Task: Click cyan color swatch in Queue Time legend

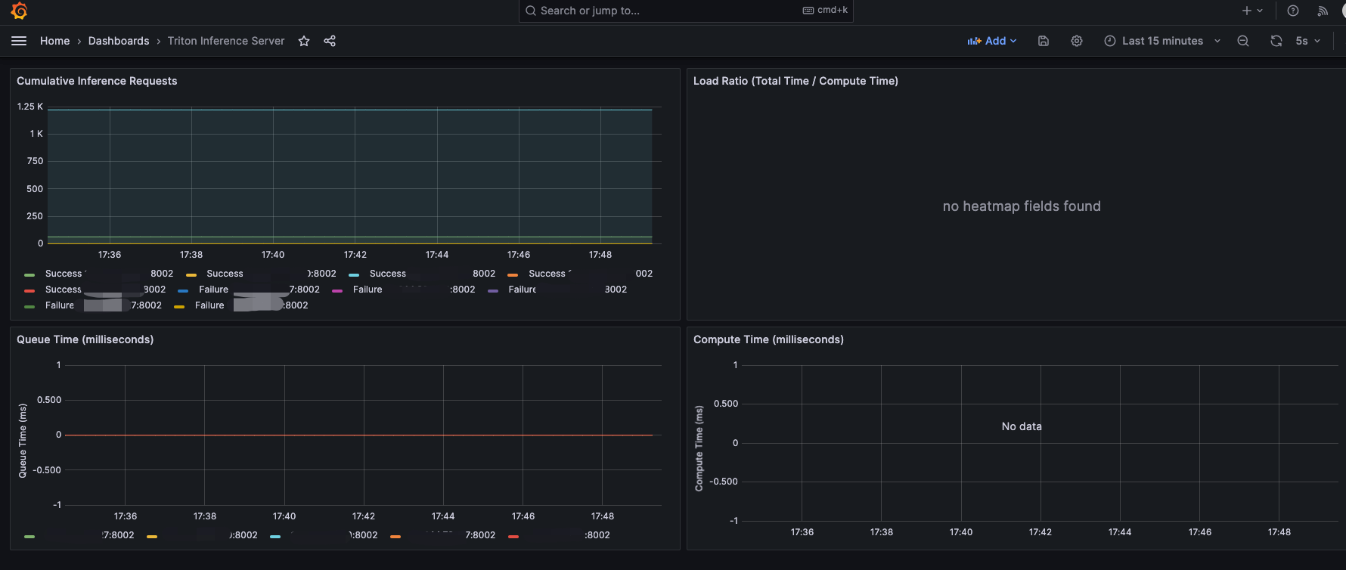Action: (275, 536)
